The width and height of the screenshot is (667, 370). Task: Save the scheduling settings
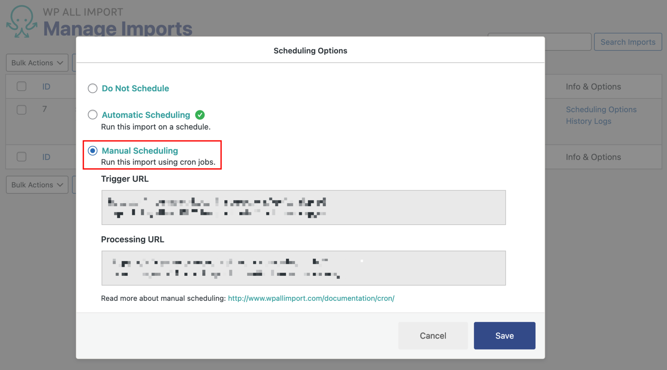click(504, 335)
